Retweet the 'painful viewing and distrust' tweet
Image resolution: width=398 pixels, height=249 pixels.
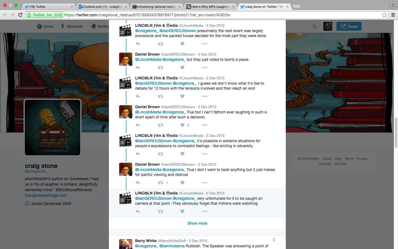tap(160, 183)
